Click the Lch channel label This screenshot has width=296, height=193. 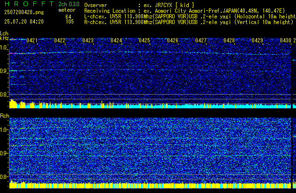(x=4, y=33)
